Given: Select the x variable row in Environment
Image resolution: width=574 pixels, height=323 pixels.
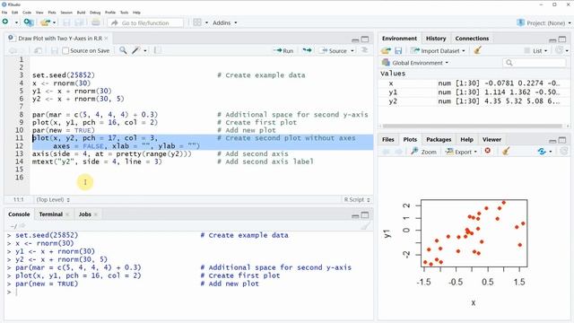Looking at the screenshot, I should (x=474, y=83).
